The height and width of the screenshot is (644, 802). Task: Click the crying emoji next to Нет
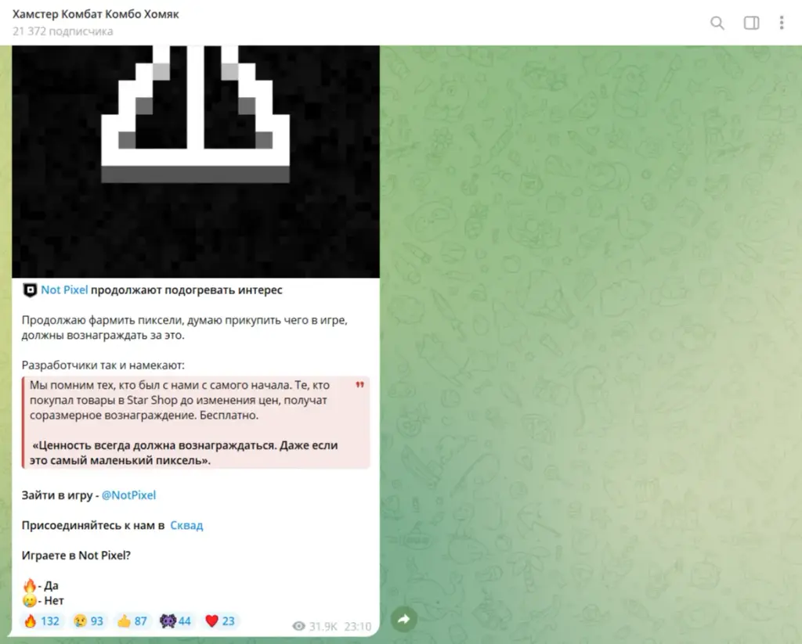pos(31,600)
